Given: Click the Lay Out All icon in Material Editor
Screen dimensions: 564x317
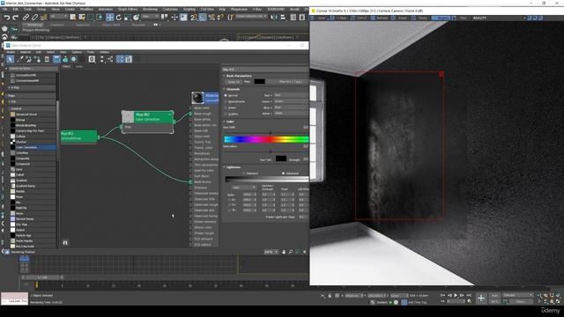Looking at the screenshot, I should coord(102,59).
